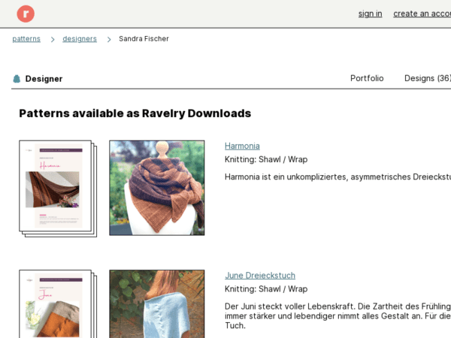The image size is (451, 338).
Task: Go to the designers breadcrumb link
Action: tap(80, 39)
